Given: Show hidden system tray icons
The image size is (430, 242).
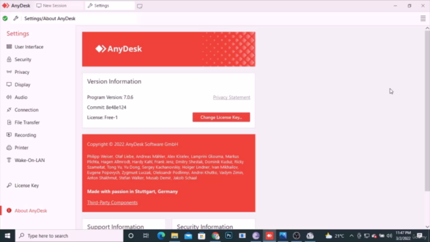Looking at the screenshot, I should point(351,236).
